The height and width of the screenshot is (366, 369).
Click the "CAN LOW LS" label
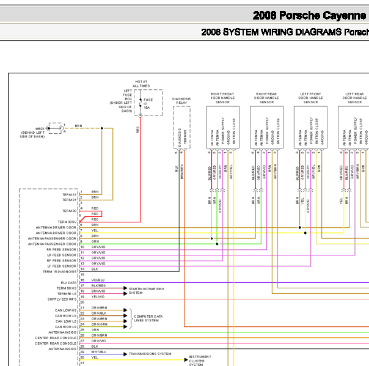(x=66, y=321)
